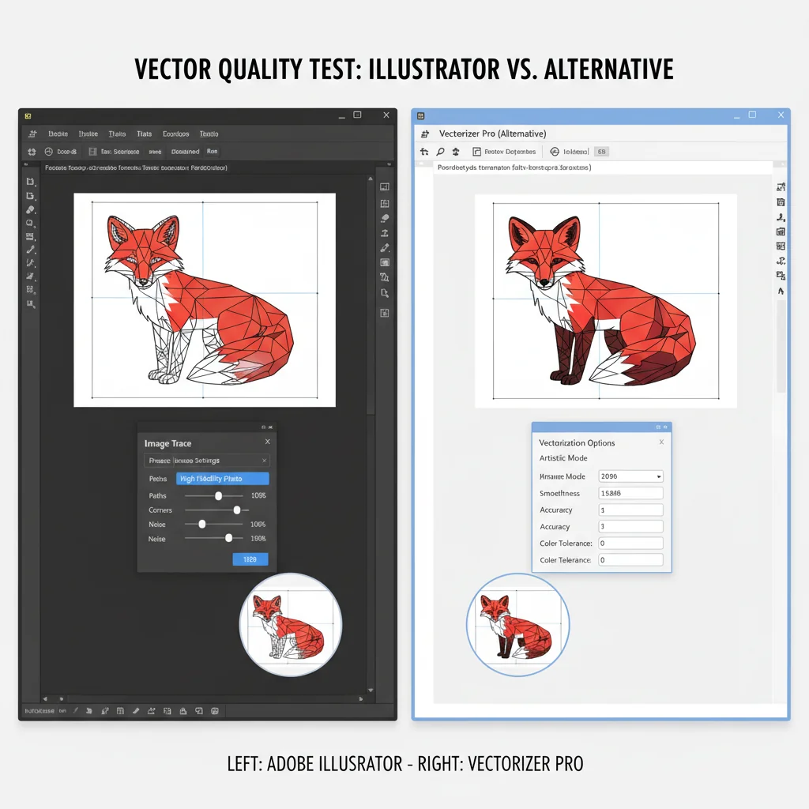Click the crop tool icon in Vecterizer Pro toolbar
Screen dimensions: 809x809
pyautogui.click(x=424, y=152)
